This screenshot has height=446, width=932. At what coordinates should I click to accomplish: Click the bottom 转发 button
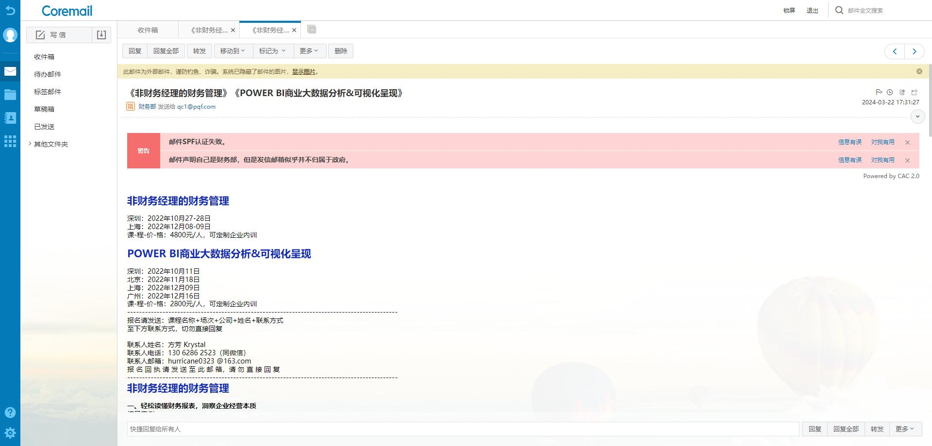[877, 429]
